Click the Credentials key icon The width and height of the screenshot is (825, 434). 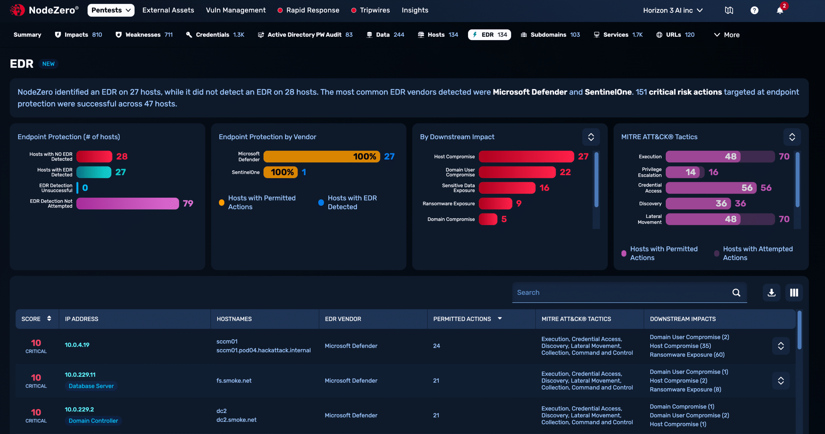point(189,35)
